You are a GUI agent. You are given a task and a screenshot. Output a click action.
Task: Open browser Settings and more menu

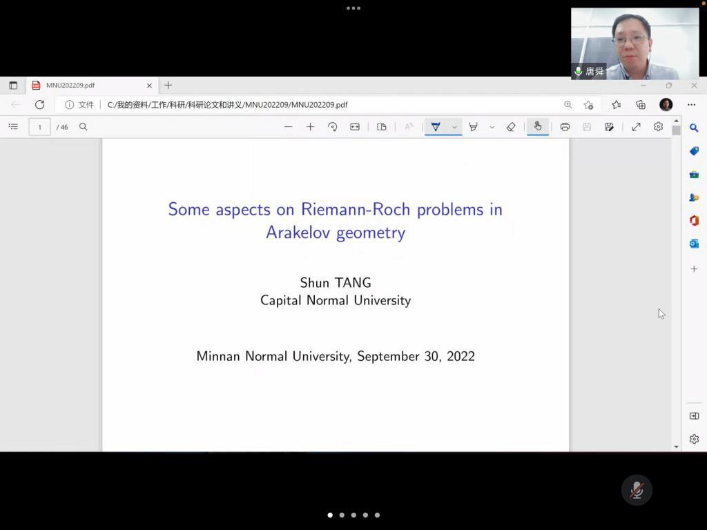point(691,105)
